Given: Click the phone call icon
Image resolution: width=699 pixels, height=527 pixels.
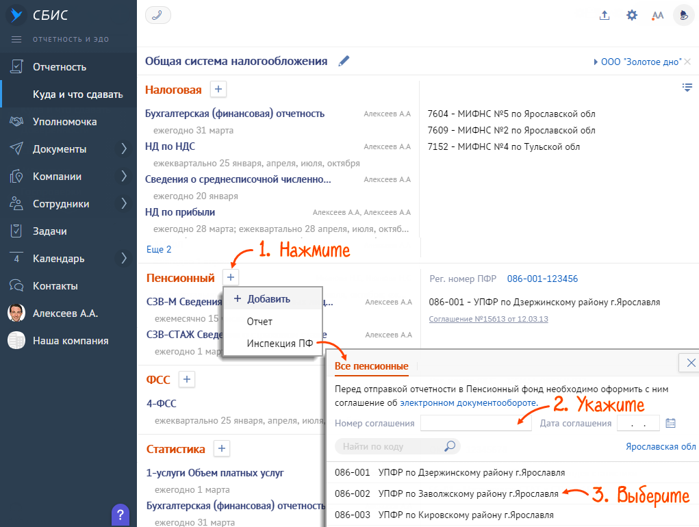Looking at the screenshot, I should 158,15.
